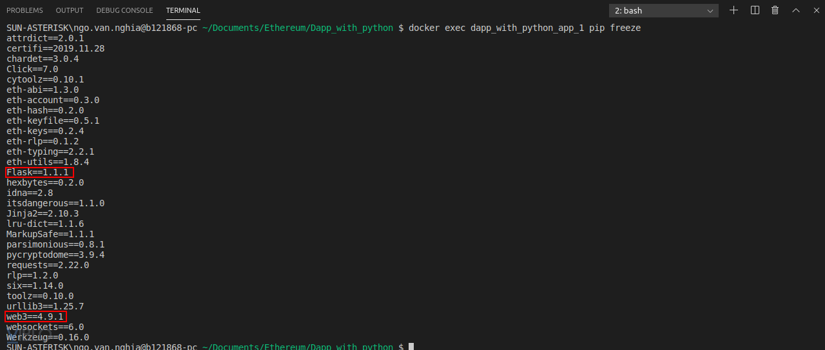Show the DEBUG CONSOLE tab
The width and height of the screenshot is (825, 350).
pyautogui.click(x=124, y=10)
